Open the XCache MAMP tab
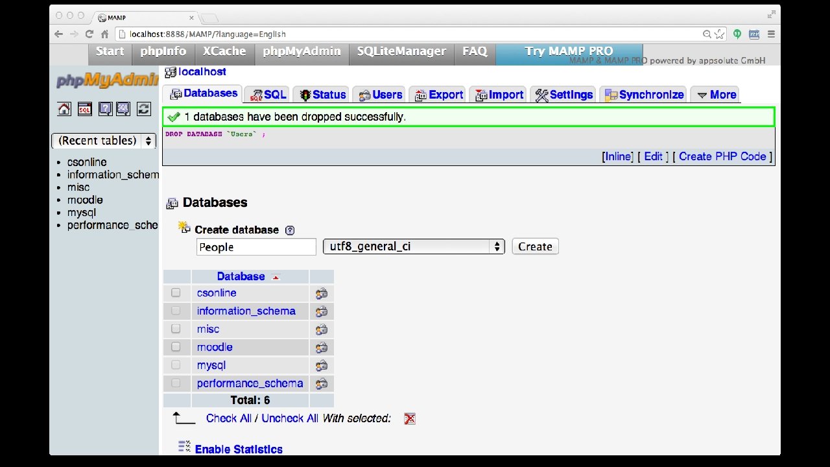 click(224, 52)
